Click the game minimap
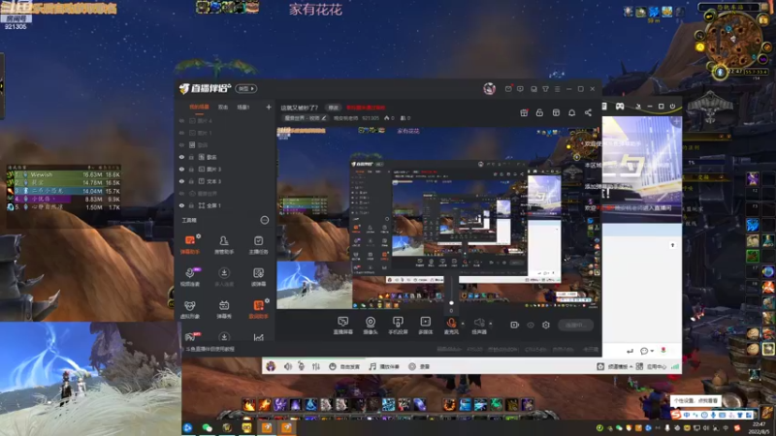Screen dimensions: 776x436 click(x=733, y=41)
